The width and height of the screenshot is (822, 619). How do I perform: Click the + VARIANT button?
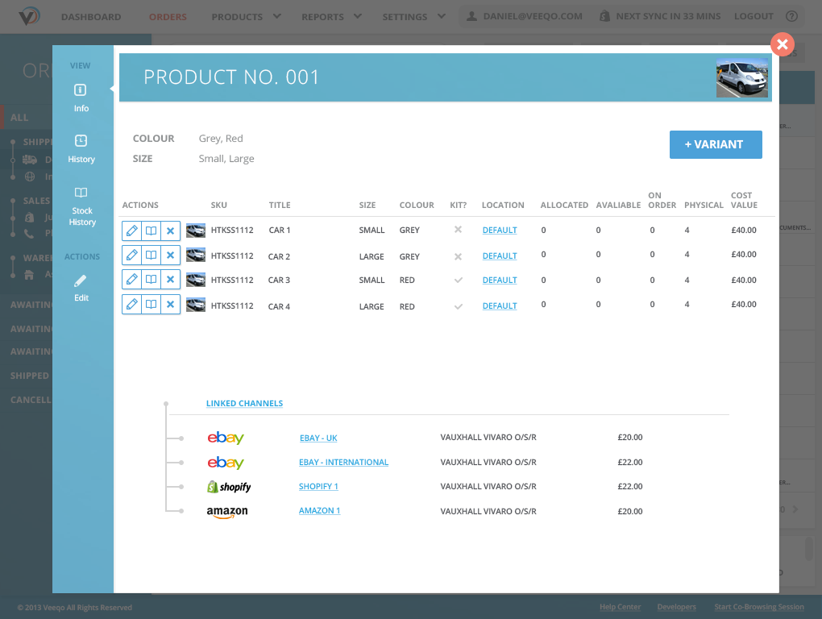(x=716, y=144)
